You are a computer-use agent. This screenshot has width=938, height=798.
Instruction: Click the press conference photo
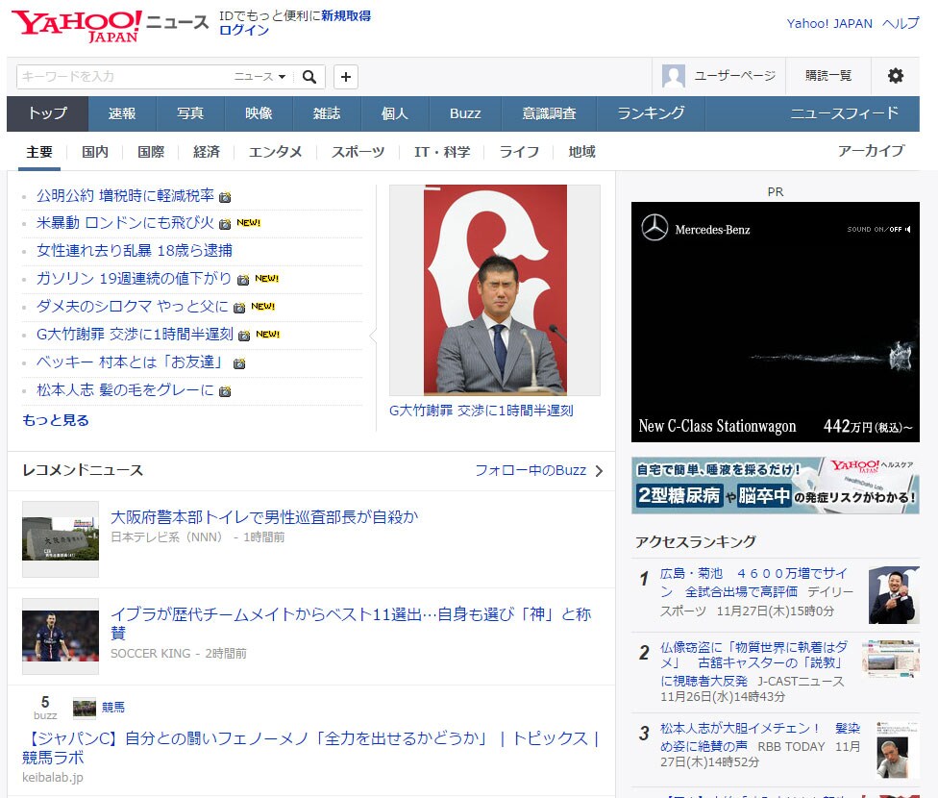pyautogui.click(x=495, y=289)
